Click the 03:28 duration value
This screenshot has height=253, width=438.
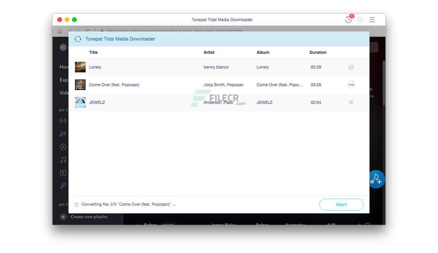315,85
